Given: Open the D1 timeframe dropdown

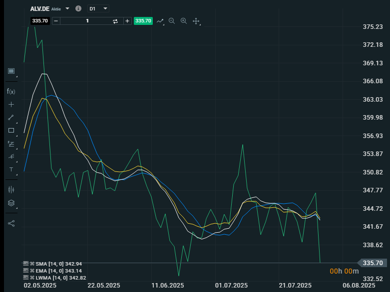Looking at the screenshot, I should (98, 8).
